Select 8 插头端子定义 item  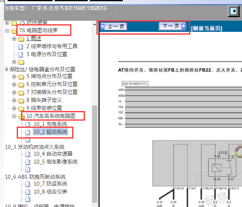[44, 100]
